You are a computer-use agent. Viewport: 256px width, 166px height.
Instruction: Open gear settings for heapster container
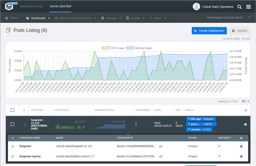pos(241,146)
